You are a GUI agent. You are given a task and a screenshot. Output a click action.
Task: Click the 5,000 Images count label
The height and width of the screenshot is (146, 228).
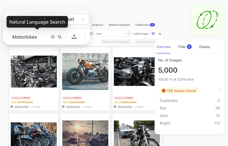click(x=141, y=34)
